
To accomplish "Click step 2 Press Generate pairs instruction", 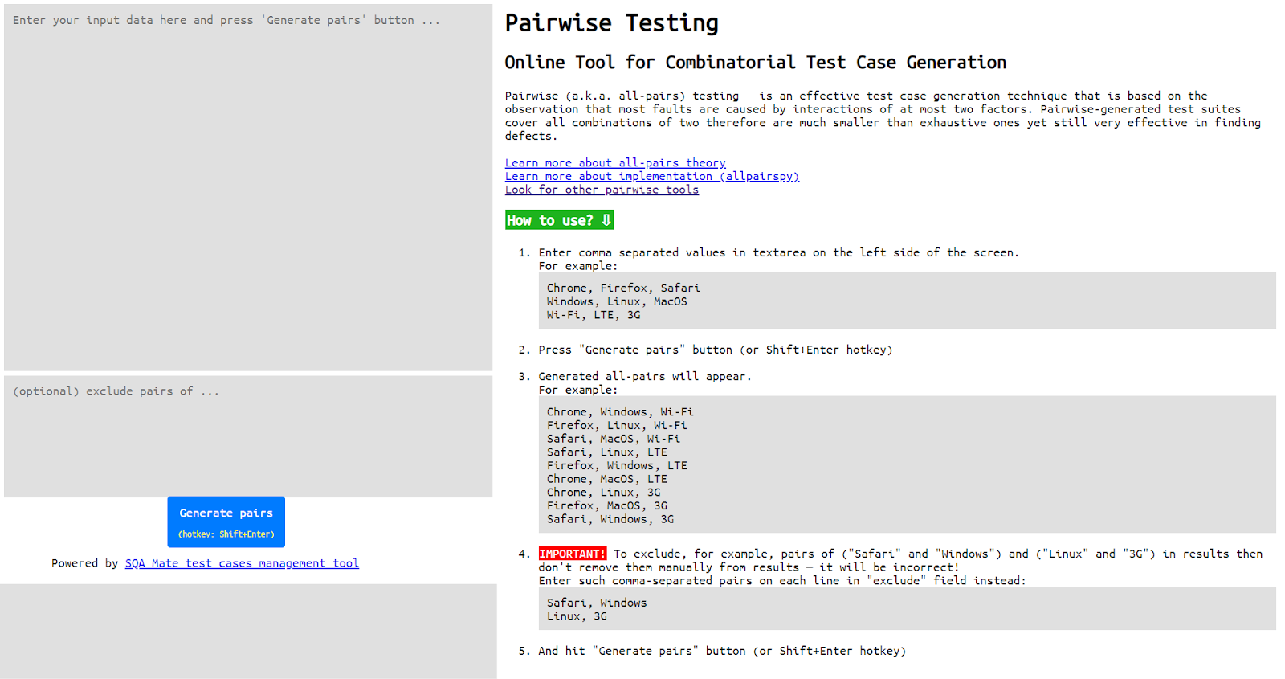I will click(716, 350).
